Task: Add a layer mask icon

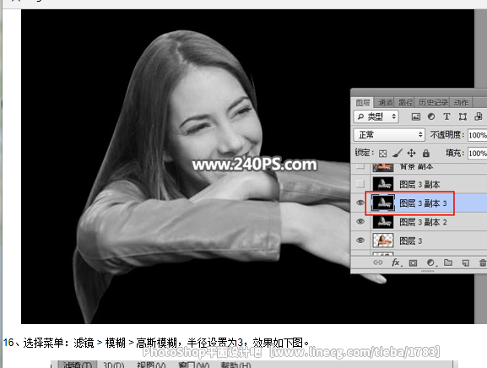Action: click(x=413, y=263)
